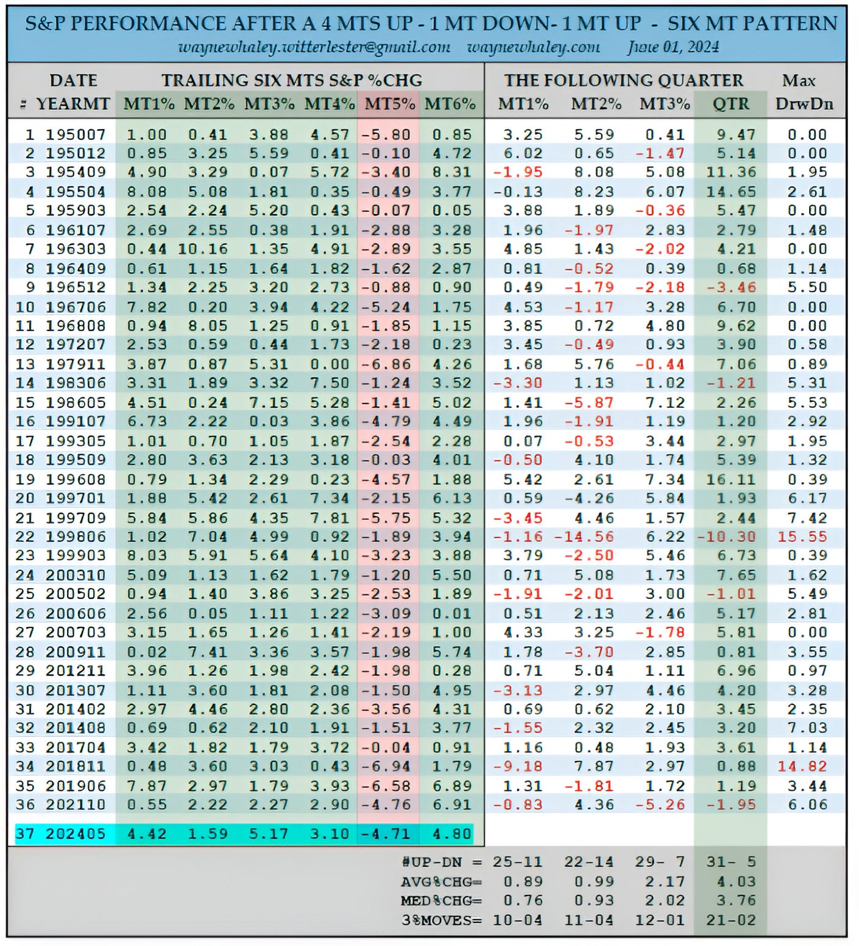Click the up-down count 25-11

518,863
